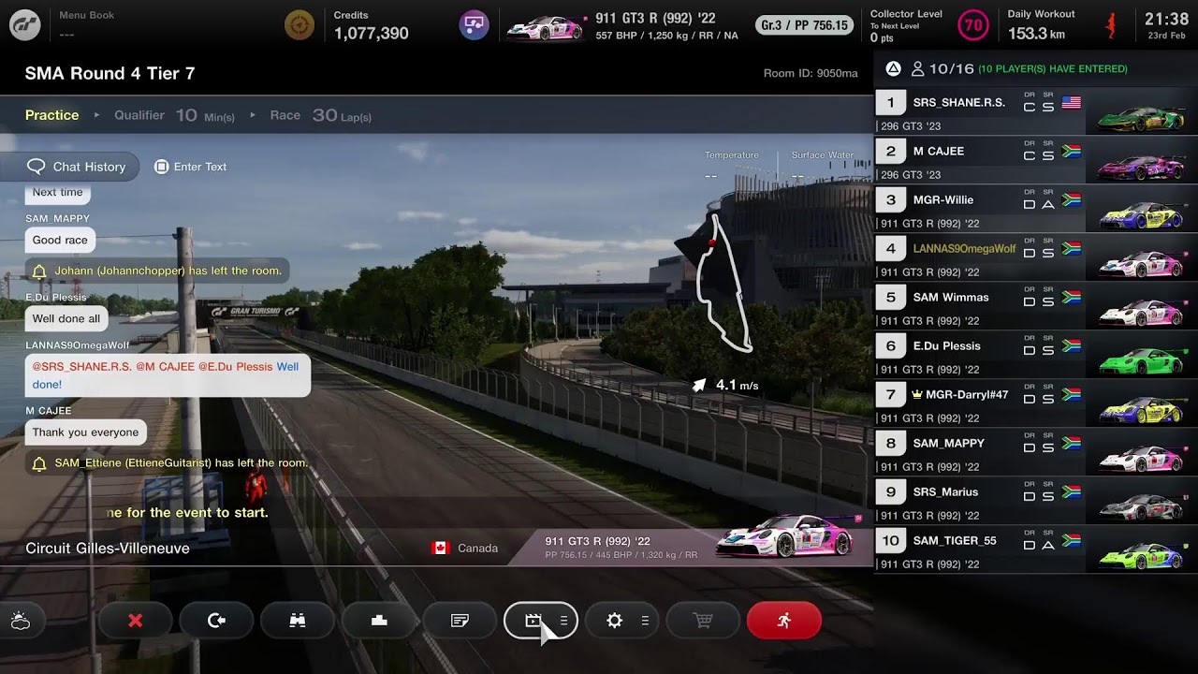The height and width of the screenshot is (674, 1198).
Task: Click the 'Thank you everyone' chat message
Action: coord(85,432)
